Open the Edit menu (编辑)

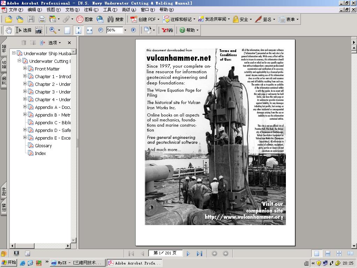35,10
